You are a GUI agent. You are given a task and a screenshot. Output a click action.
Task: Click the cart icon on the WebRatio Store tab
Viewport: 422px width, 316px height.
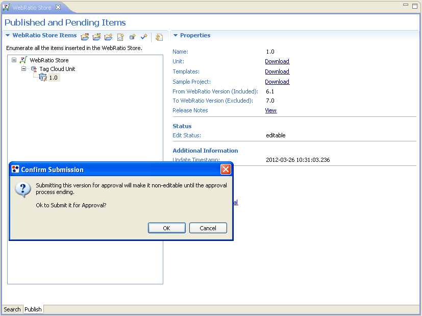click(x=7, y=7)
